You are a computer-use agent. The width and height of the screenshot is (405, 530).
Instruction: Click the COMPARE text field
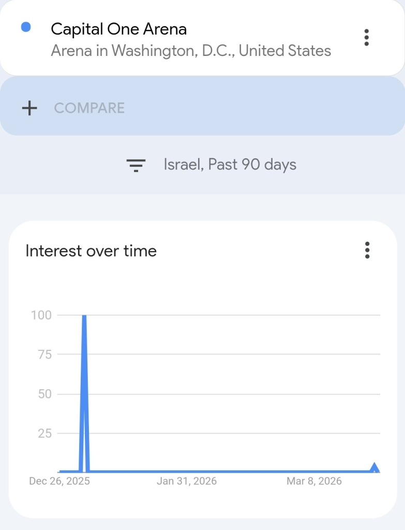pyautogui.click(x=89, y=108)
